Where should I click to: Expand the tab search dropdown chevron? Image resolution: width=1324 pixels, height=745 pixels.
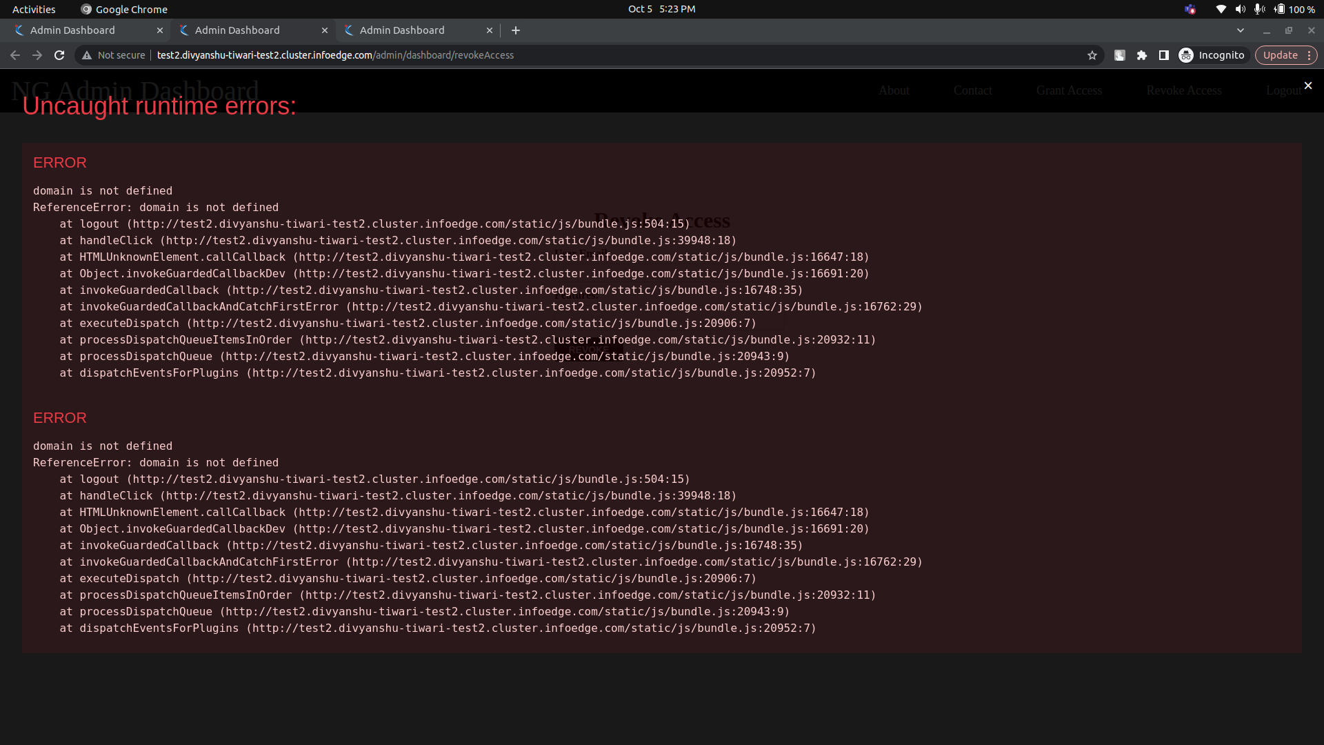click(1241, 30)
